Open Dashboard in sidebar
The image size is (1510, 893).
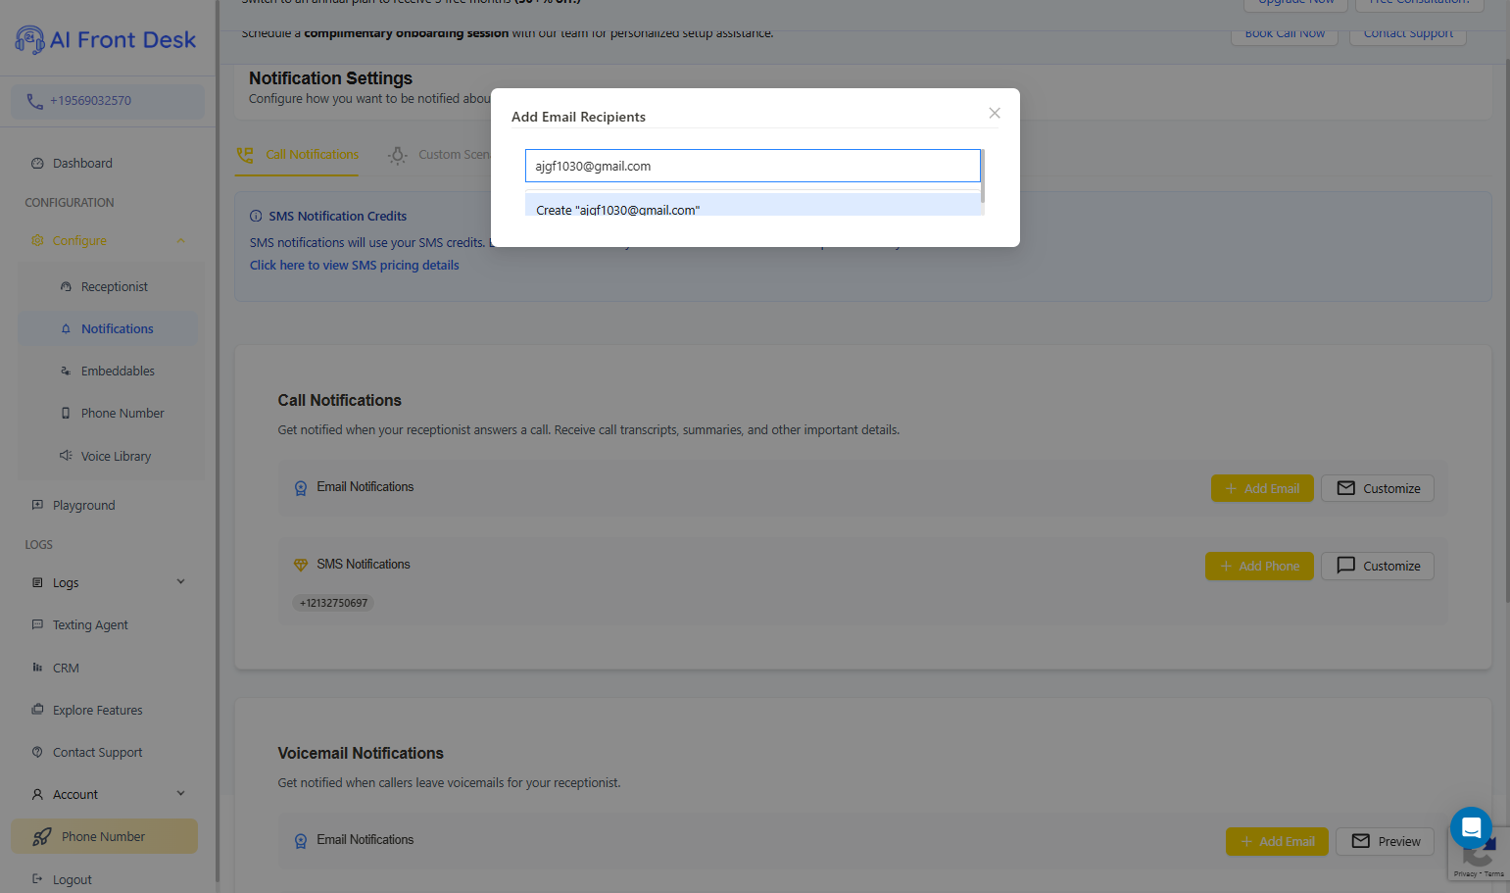pyautogui.click(x=82, y=164)
